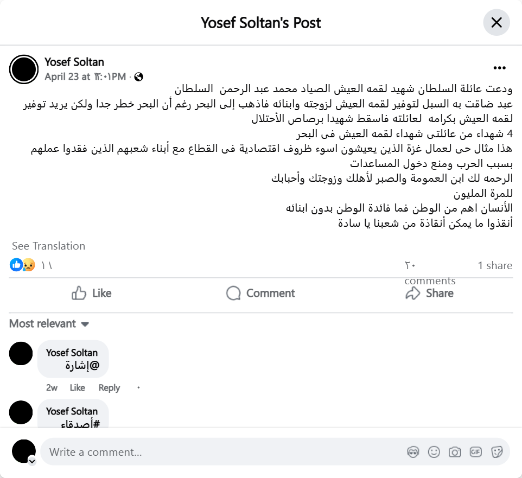Image resolution: width=522 pixels, height=478 pixels.
Task: Click See Translation link
Action: click(x=48, y=246)
